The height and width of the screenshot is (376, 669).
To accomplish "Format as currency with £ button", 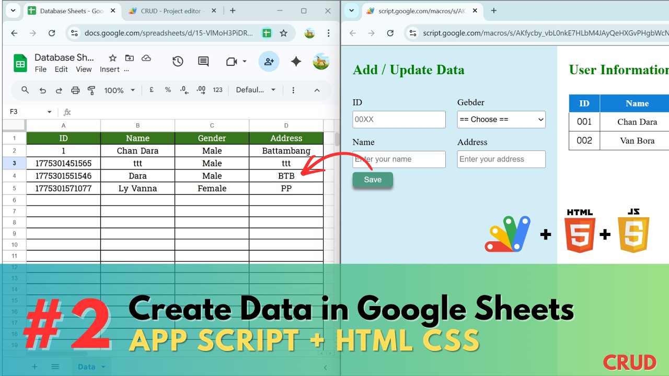I will [x=152, y=90].
